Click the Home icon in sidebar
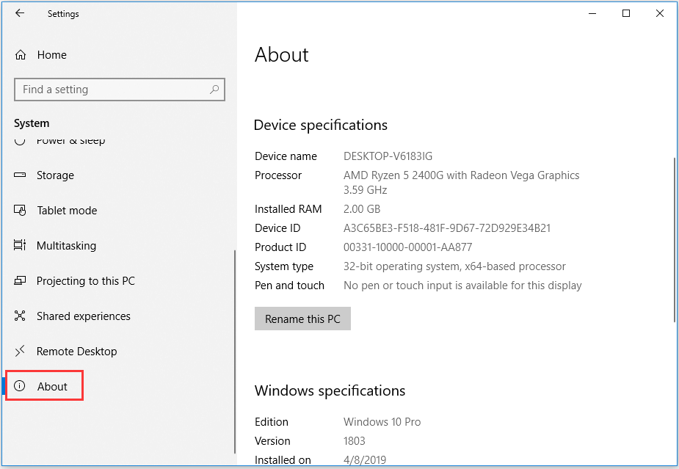This screenshot has height=469, width=679. tap(21, 55)
